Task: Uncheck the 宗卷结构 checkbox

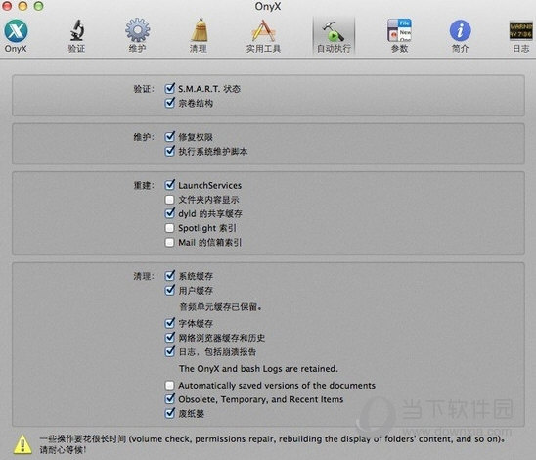Action: coord(169,103)
